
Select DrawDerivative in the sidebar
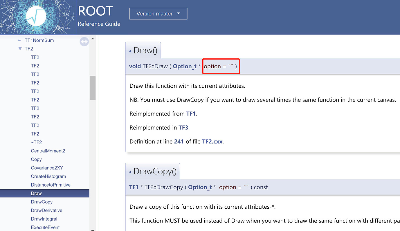click(46, 210)
